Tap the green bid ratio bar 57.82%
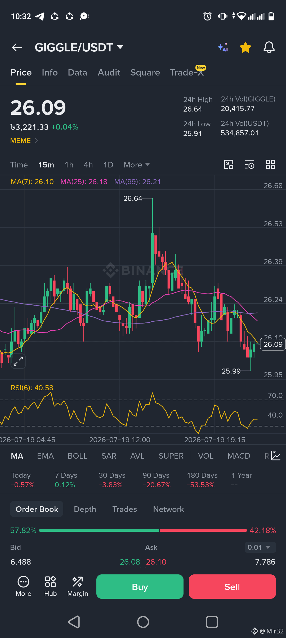The width and height of the screenshot is (286, 638). click(99, 530)
